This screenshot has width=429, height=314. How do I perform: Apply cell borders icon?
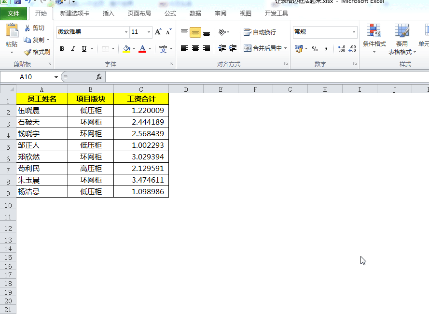(105, 49)
